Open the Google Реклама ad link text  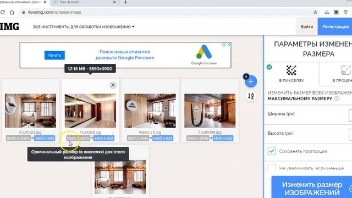click(204, 63)
